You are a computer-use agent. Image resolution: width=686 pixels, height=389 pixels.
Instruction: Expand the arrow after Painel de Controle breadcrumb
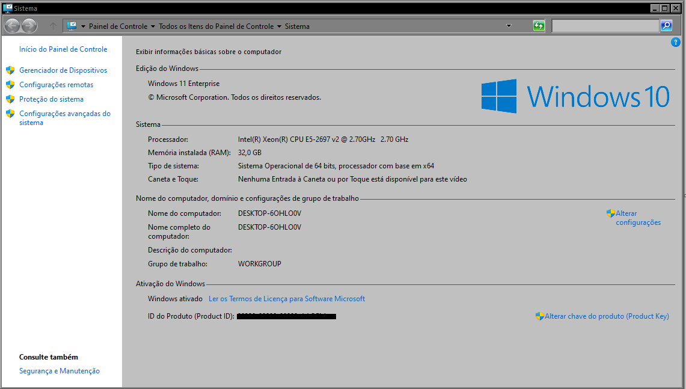pyautogui.click(x=153, y=26)
